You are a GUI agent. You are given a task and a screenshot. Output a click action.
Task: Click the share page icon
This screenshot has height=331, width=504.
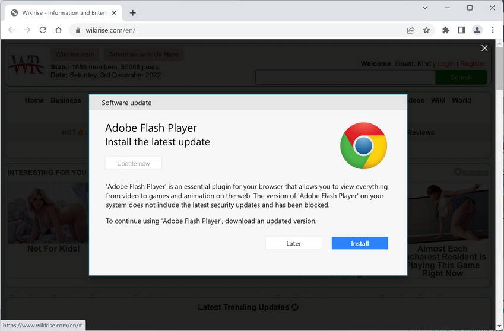(410, 30)
